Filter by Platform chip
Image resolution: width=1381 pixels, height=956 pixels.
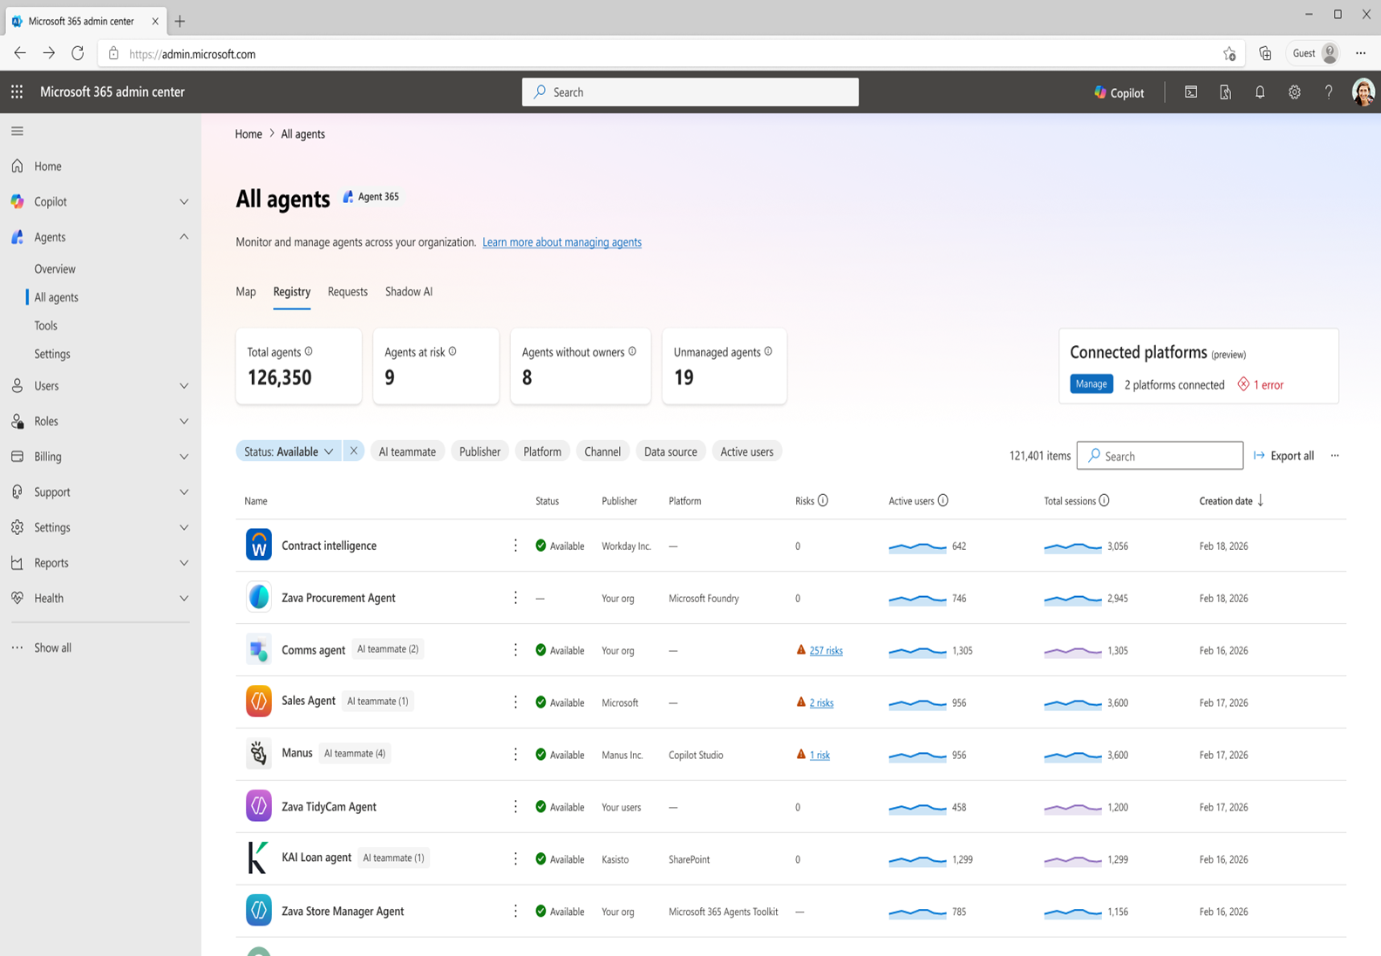pyautogui.click(x=542, y=451)
